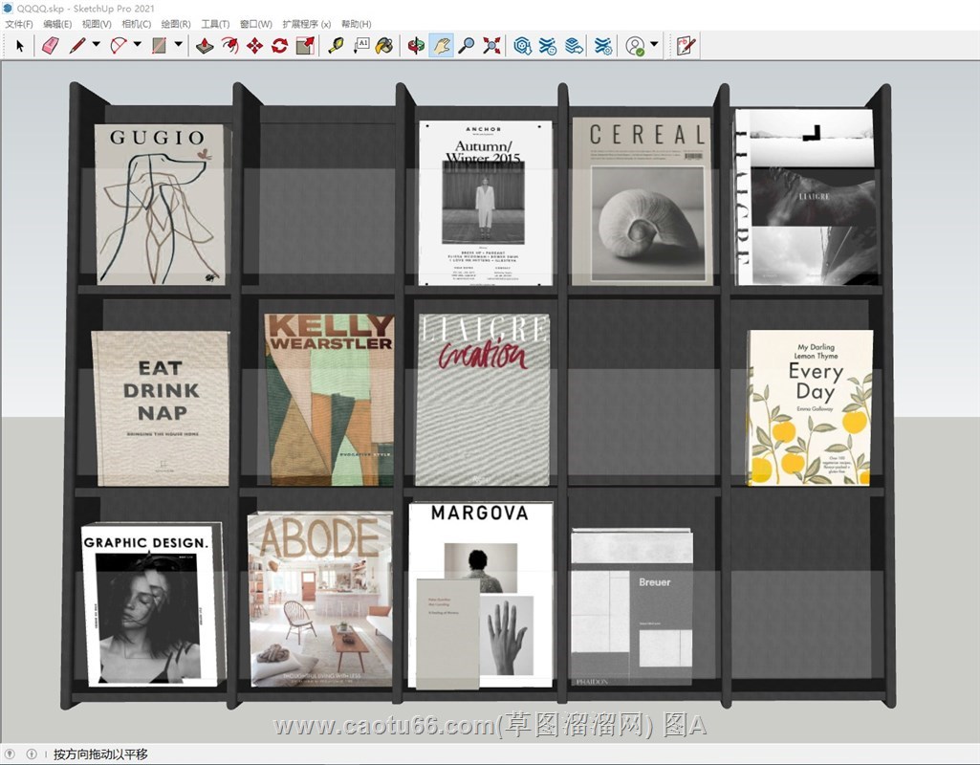Image resolution: width=980 pixels, height=765 pixels.
Task: Click the status text 按方向拖动以平移
Action: 100,754
